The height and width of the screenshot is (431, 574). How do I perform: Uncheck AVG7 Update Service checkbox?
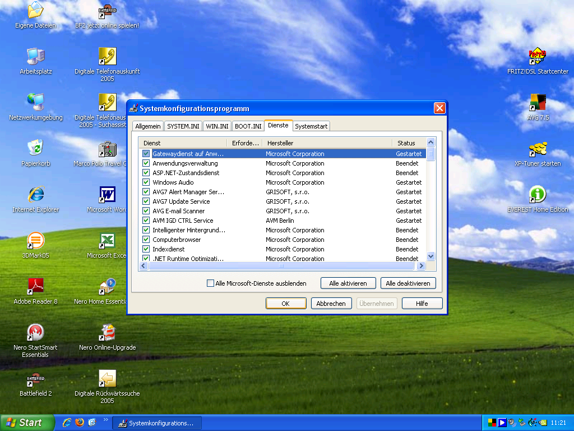(146, 201)
